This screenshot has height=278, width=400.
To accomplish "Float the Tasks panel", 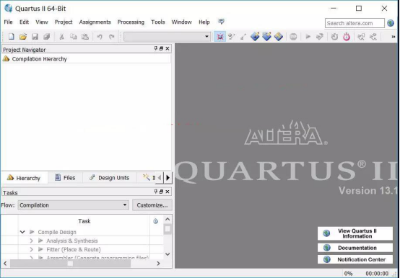I will [x=161, y=192].
